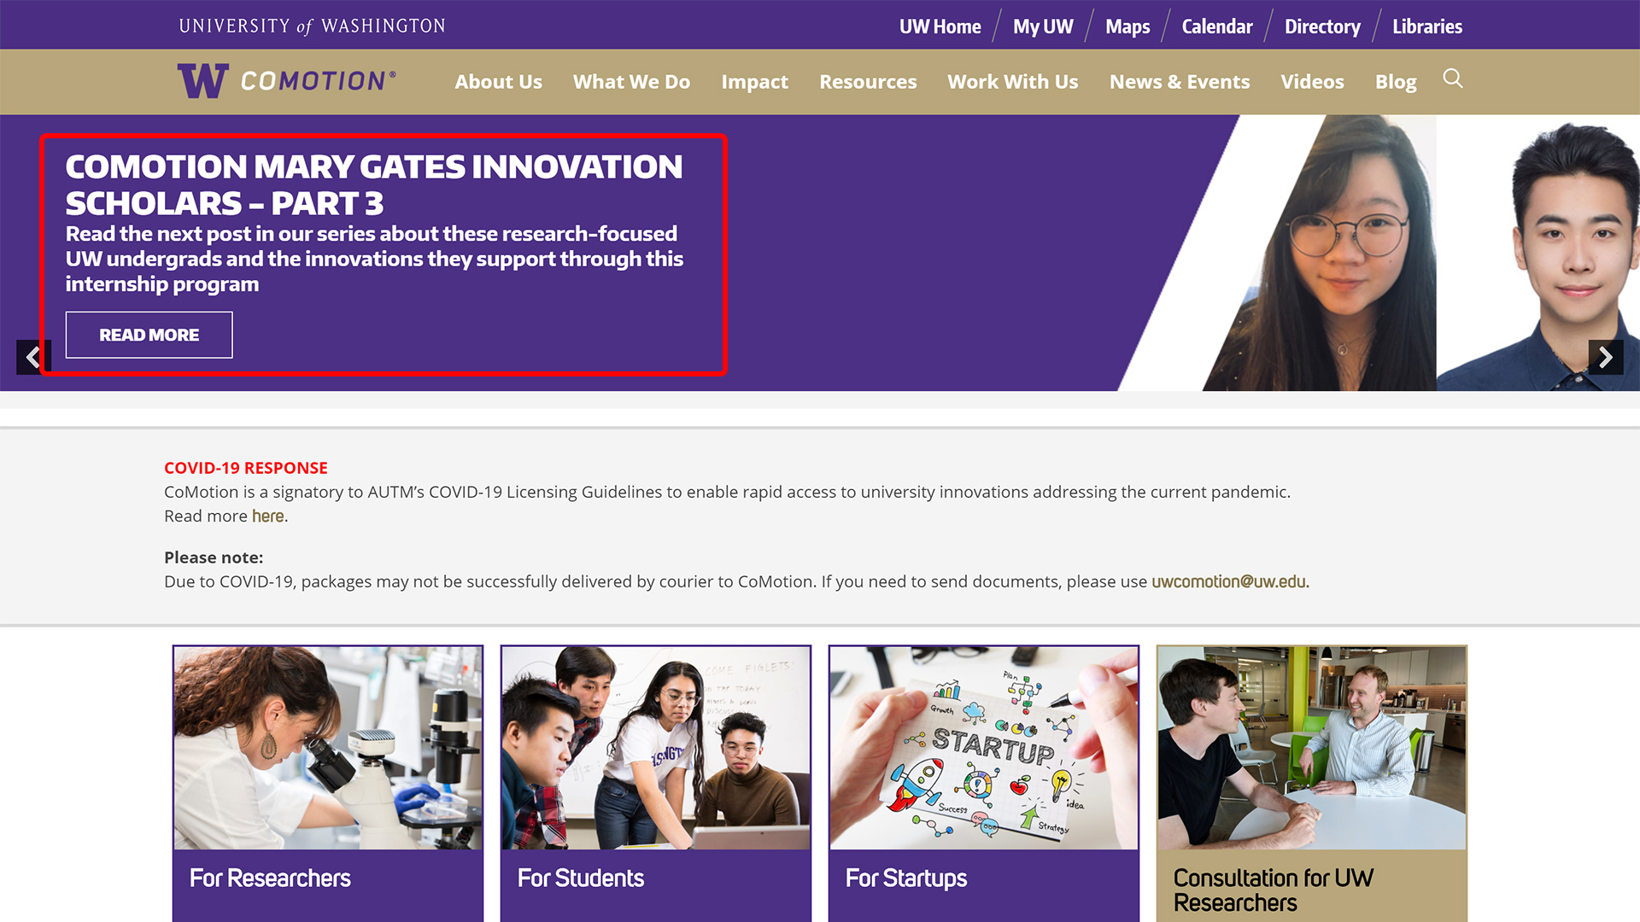Visit the Blog page
Image resolution: width=1640 pixels, height=922 pixels.
click(x=1396, y=82)
